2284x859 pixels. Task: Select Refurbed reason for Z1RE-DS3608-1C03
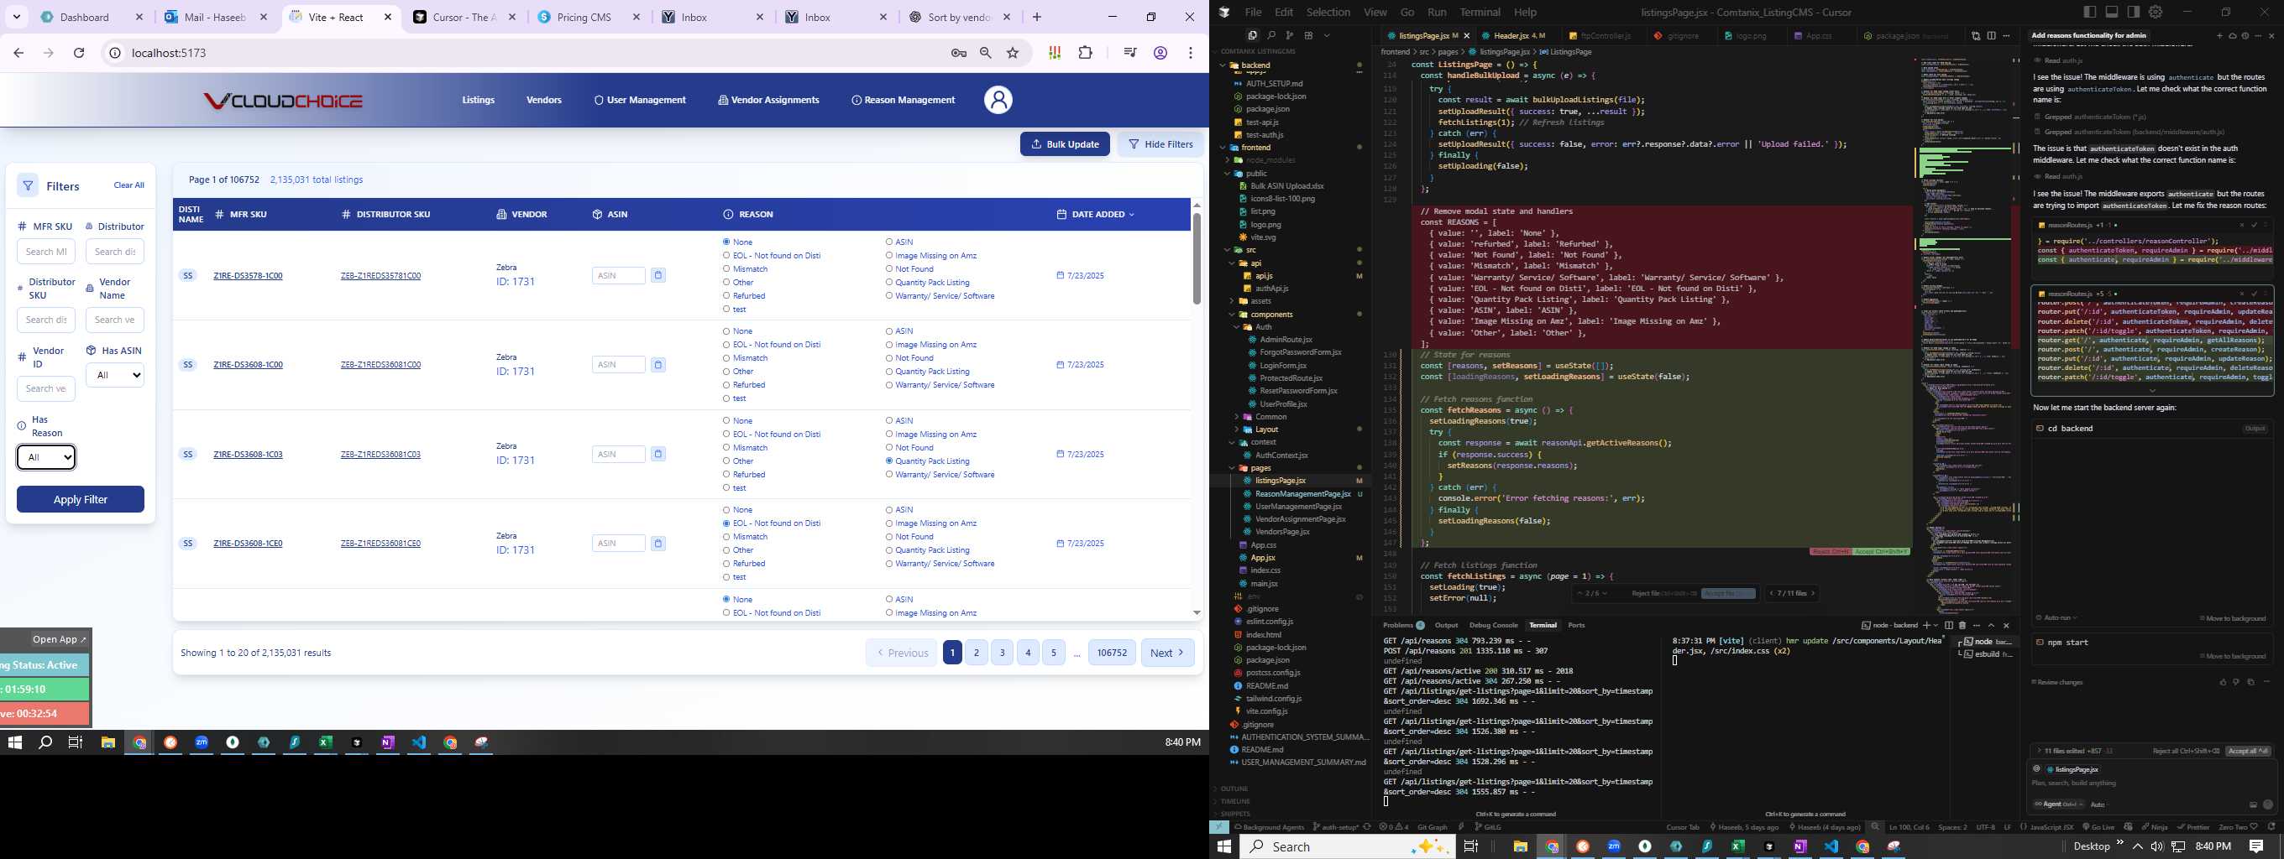726,475
